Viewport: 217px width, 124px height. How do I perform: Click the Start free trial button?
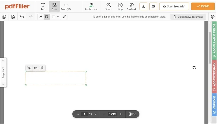174,6
